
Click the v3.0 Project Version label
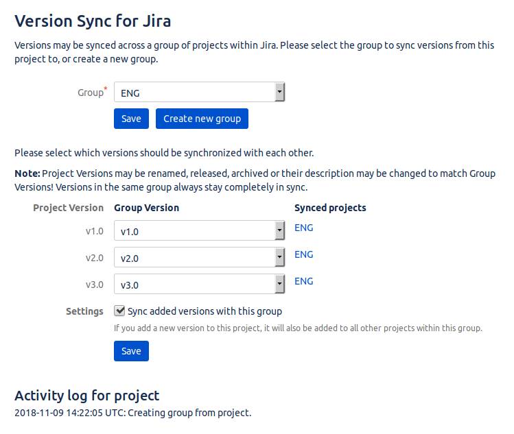[94, 285]
